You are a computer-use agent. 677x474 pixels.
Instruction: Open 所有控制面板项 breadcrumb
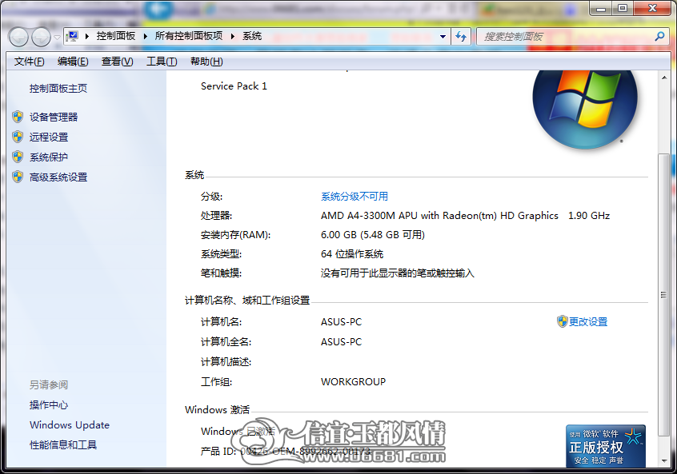point(189,36)
